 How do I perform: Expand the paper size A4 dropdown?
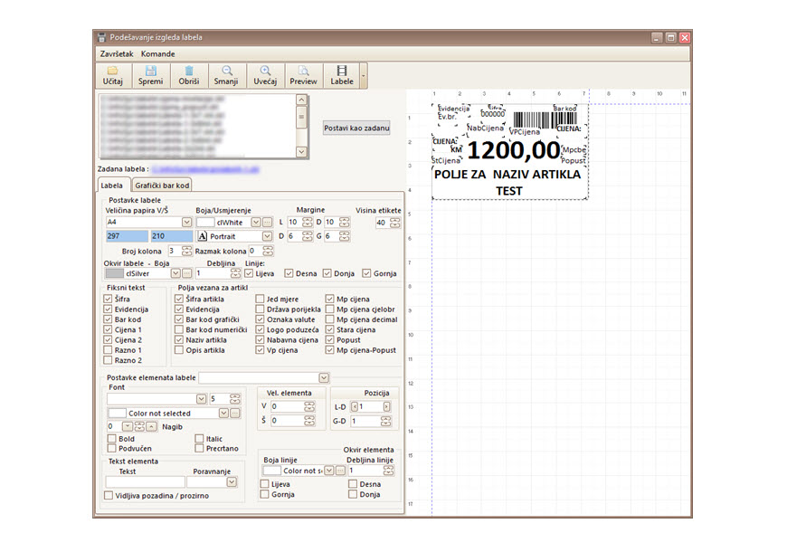point(186,222)
